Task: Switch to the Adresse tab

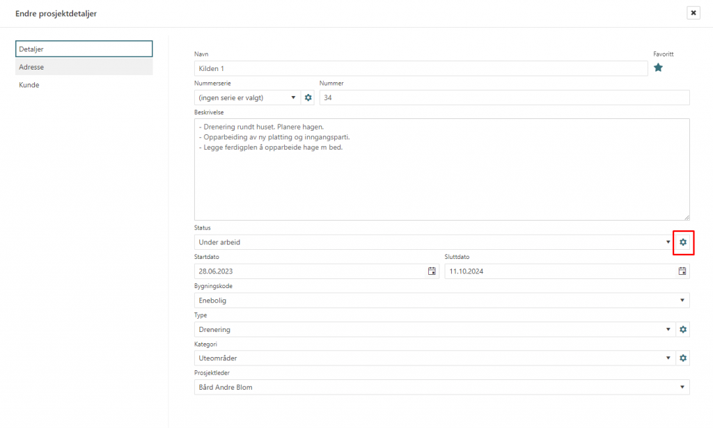Action: [x=84, y=67]
